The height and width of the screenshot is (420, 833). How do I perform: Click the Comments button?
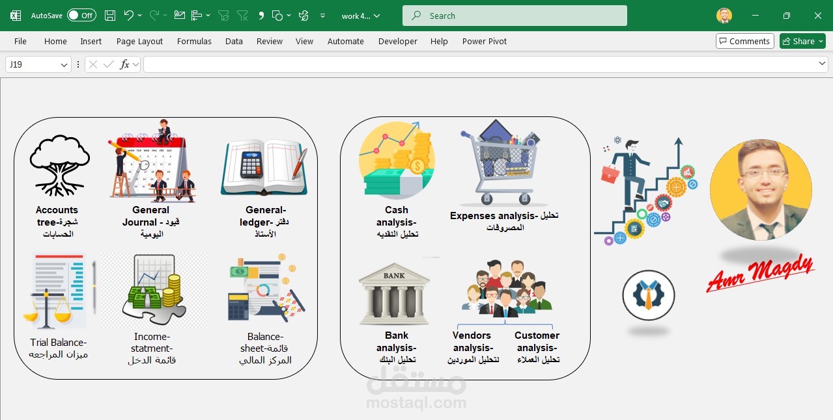[x=744, y=41]
